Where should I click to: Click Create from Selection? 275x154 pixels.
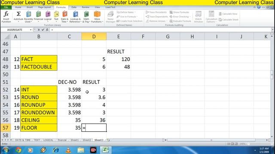click(x=129, y=21)
